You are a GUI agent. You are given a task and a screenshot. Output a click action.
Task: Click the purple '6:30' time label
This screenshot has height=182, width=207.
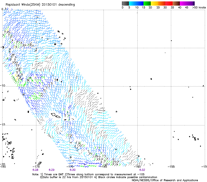(73, 170)
